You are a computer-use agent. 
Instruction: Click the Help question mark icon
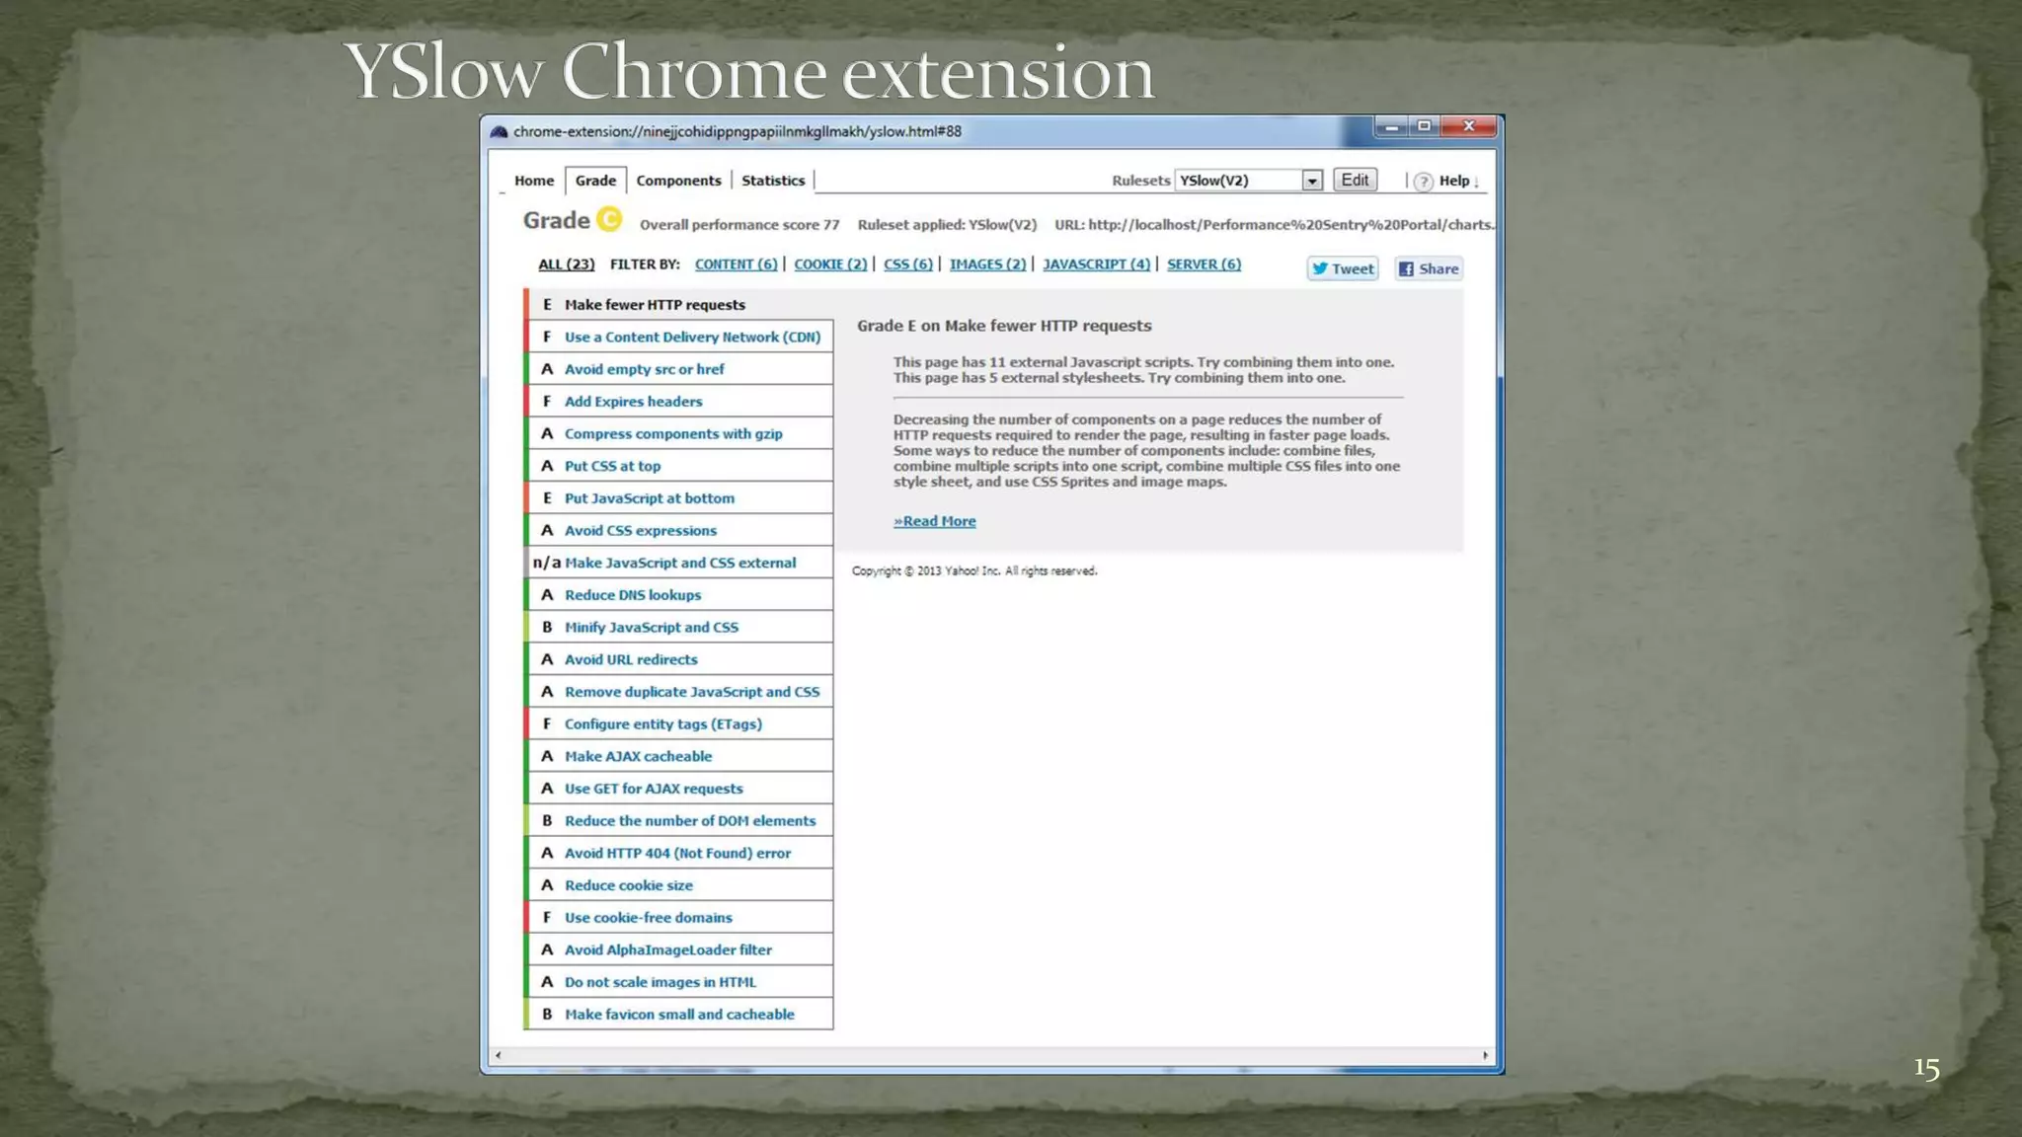[1423, 182]
